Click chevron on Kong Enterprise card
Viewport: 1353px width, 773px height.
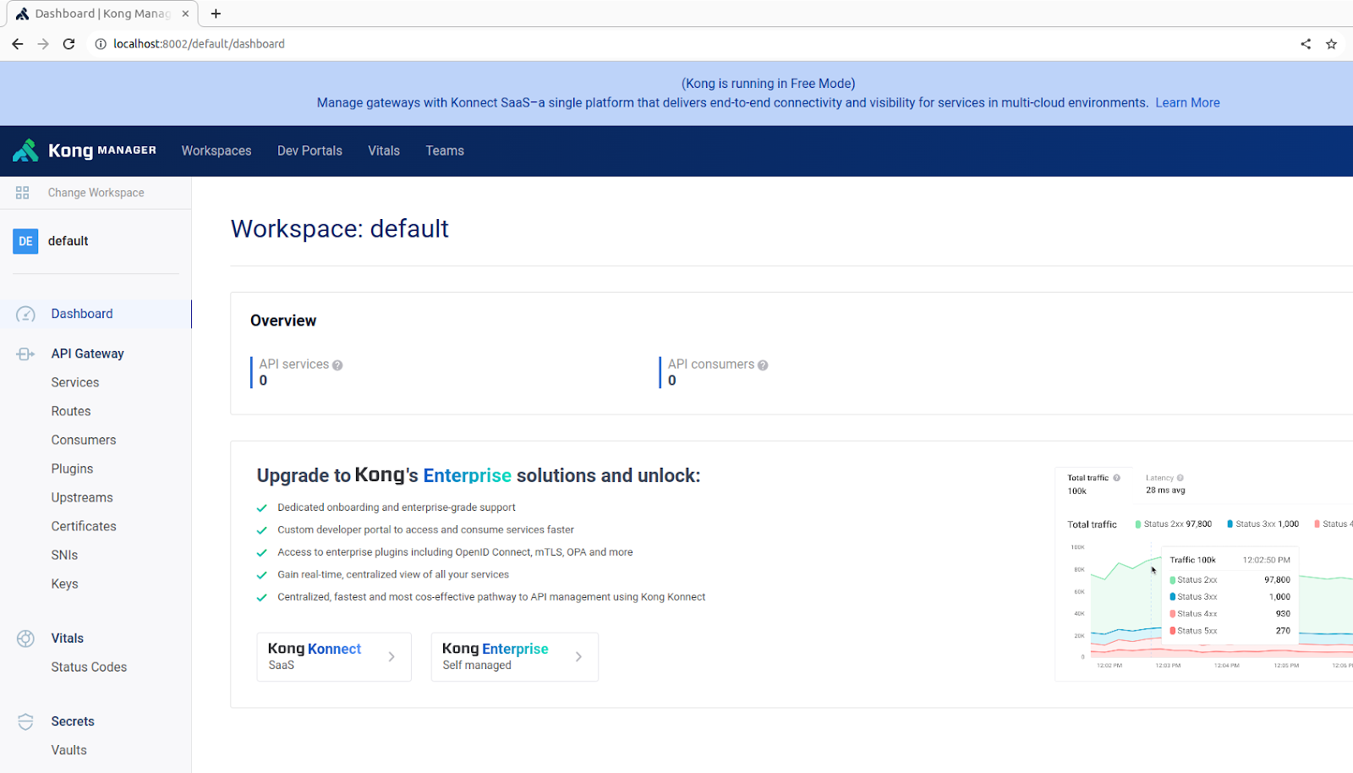578,657
